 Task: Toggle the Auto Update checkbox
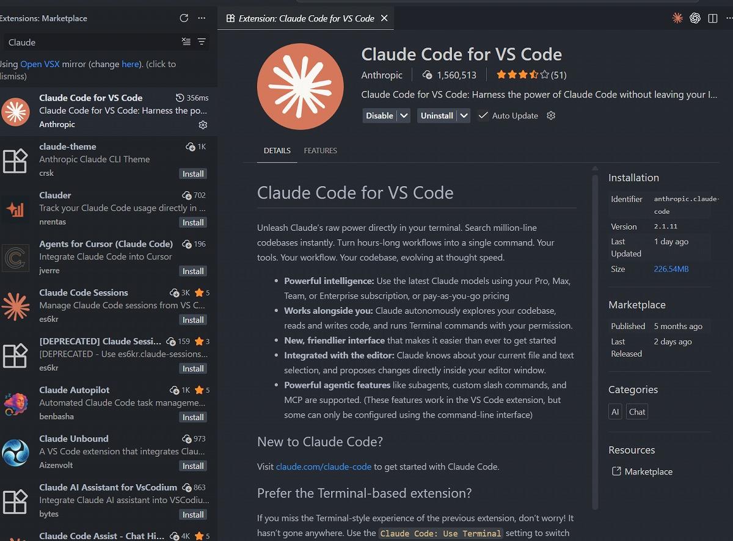[483, 115]
